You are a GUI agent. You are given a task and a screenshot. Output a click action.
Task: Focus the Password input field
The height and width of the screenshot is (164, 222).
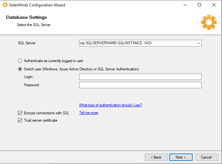pyautogui.click(x=140, y=85)
